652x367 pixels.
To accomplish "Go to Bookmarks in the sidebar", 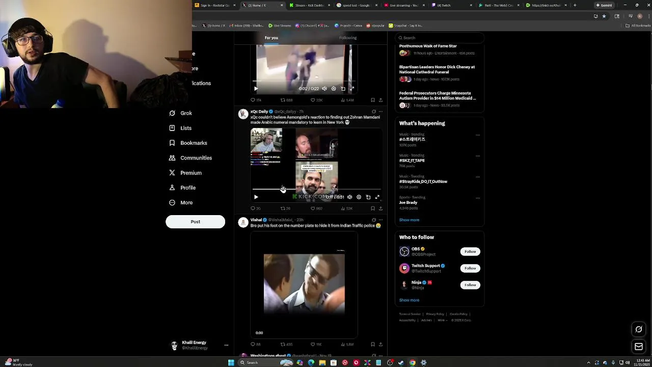I will pyautogui.click(x=188, y=143).
